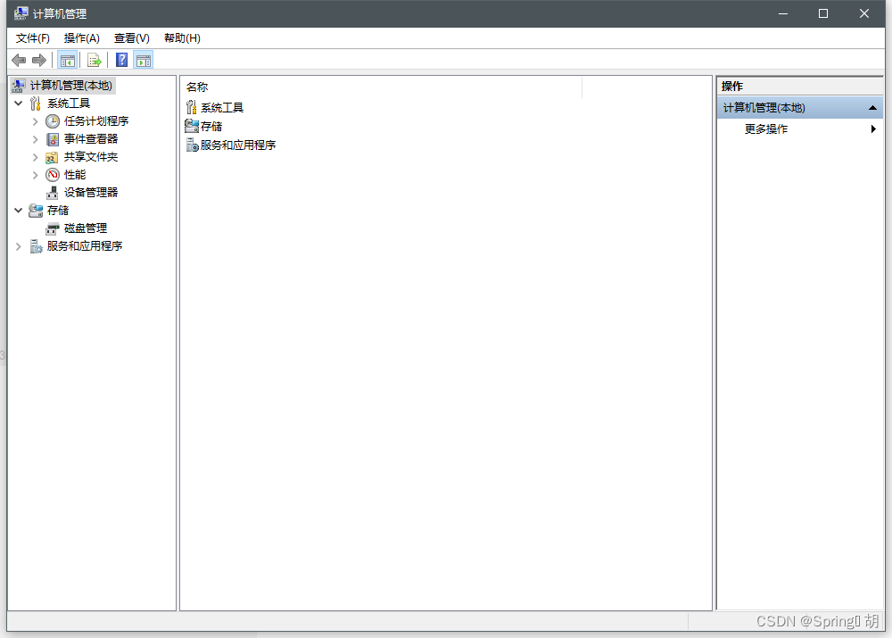Screen dimensions: 892x638
Task: Open the 操作(A) menu
Action: [82, 38]
